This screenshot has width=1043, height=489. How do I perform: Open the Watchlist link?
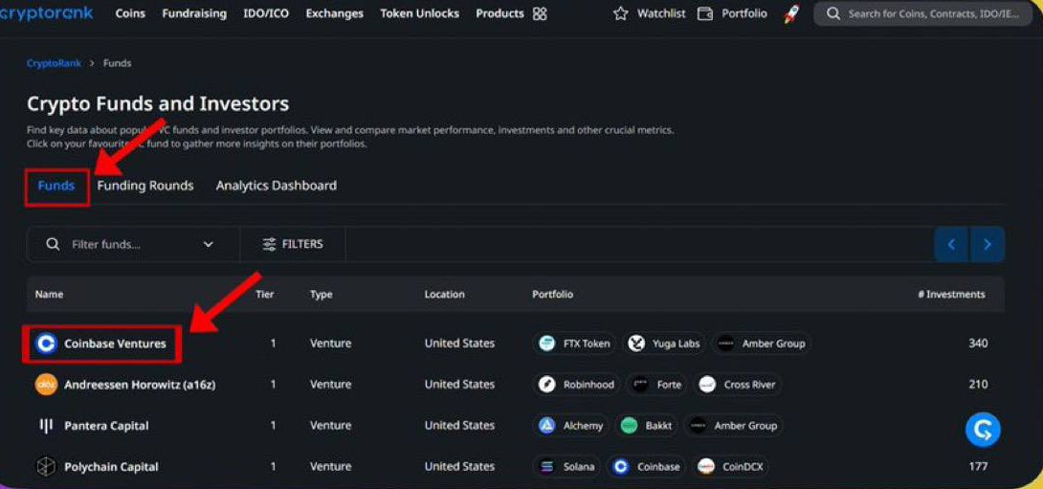(661, 14)
